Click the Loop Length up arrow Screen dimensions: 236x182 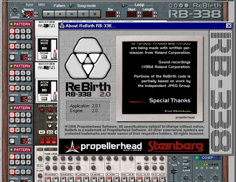coord(155,13)
